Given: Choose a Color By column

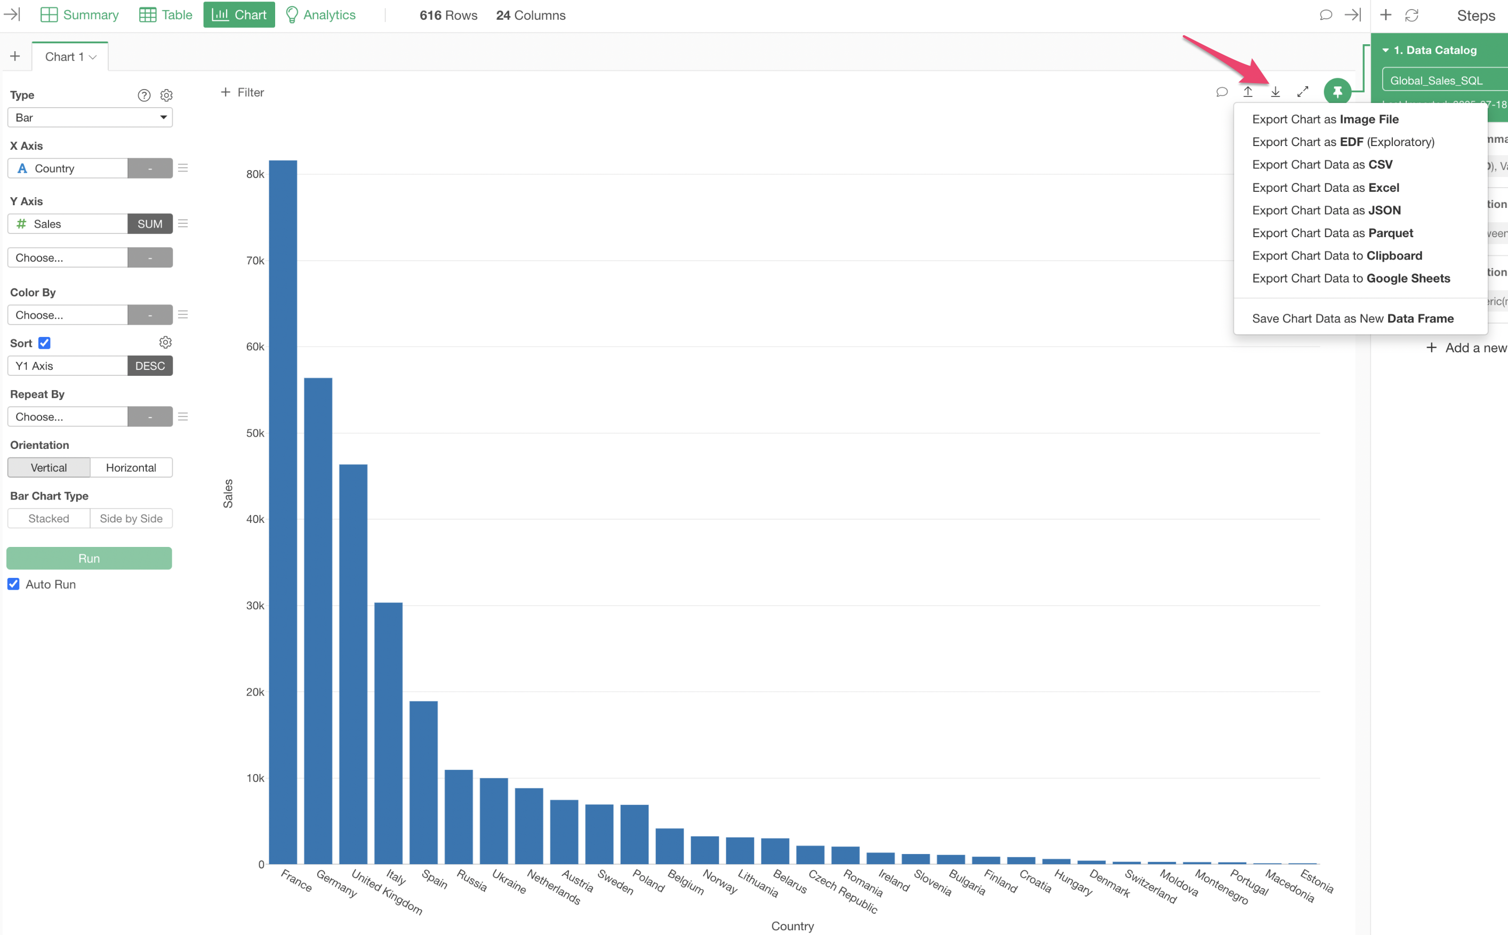Looking at the screenshot, I should 67,315.
